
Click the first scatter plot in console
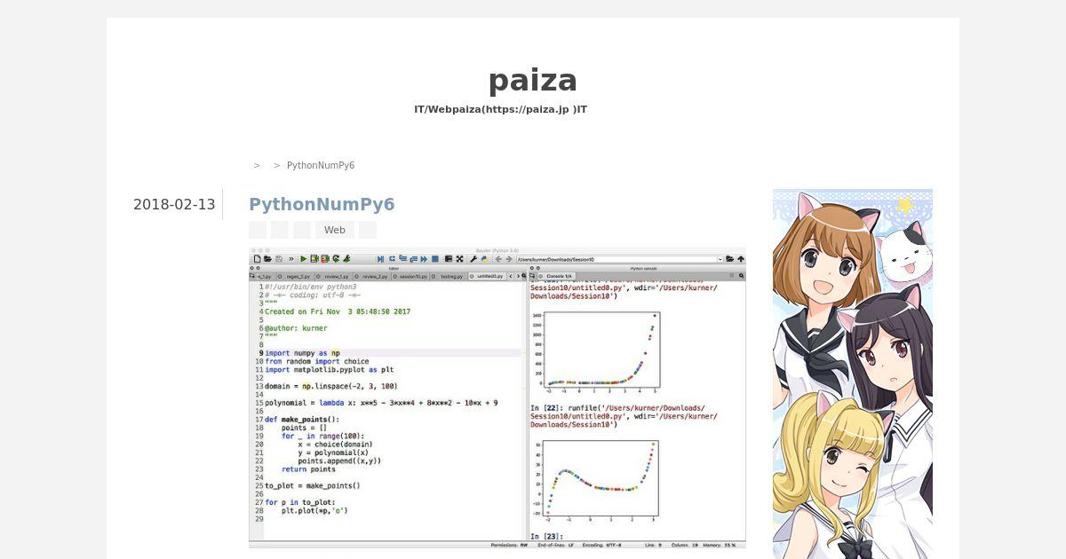click(x=595, y=352)
